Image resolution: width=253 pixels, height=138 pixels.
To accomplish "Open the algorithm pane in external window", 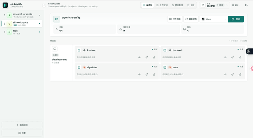I will tap(147, 75).
